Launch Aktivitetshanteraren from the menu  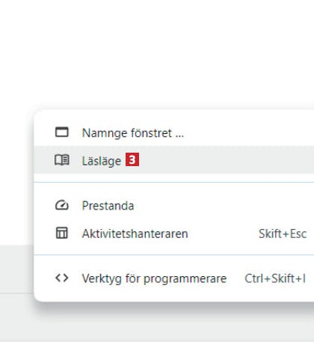(x=174, y=233)
